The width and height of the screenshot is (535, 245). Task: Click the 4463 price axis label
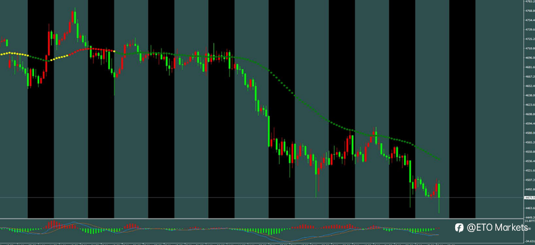tap(530, 208)
